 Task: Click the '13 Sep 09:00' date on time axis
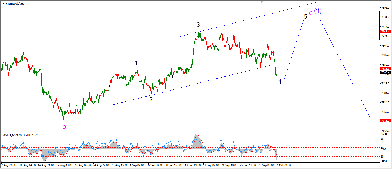[x=193, y=166]
